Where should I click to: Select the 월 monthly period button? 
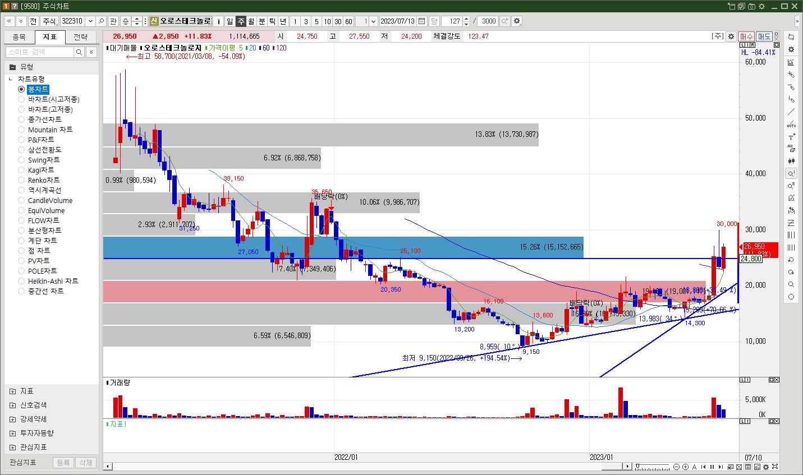pos(251,21)
